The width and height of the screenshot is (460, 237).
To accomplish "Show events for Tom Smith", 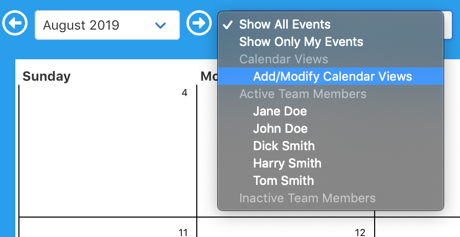I will click(283, 181).
